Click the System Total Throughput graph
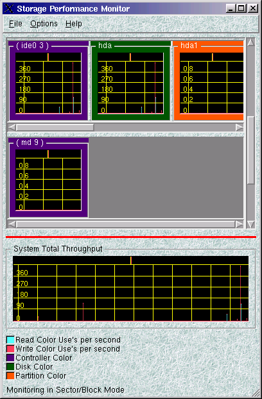The image size is (262, 399). pos(130,289)
